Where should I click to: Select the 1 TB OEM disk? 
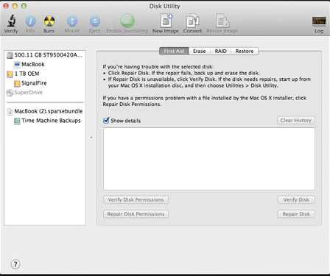(x=45, y=74)
